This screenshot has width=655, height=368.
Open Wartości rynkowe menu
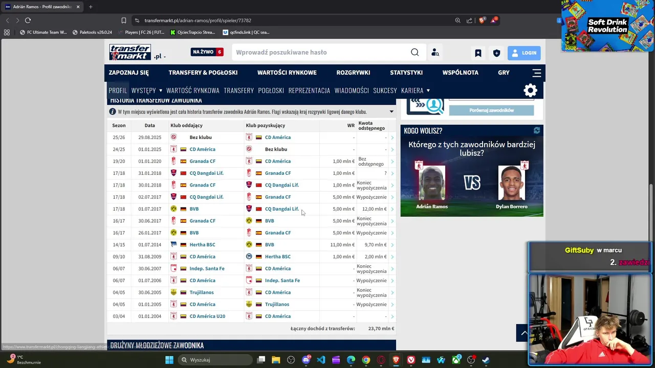(x=287, y=73)
